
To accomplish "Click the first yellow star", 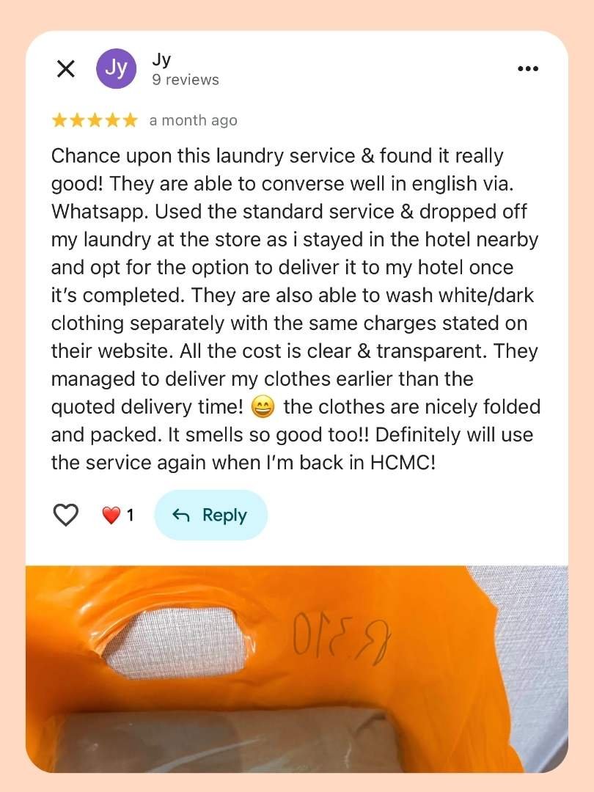I will coord(59,120).
